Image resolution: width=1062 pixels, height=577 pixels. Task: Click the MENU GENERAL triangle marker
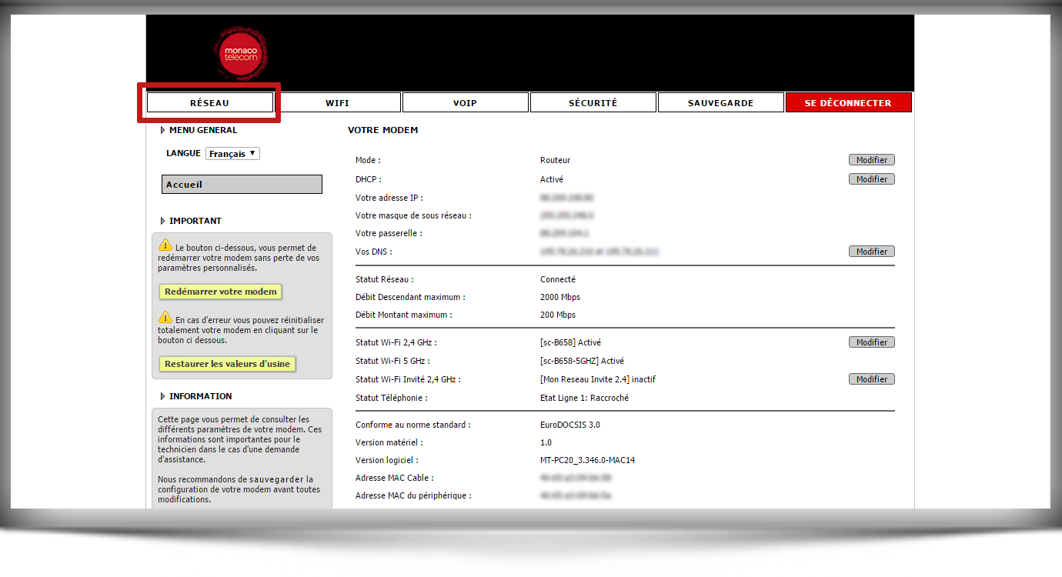coord(163,130)
